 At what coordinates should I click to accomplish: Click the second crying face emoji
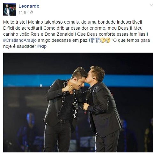[x=108, y=40]
